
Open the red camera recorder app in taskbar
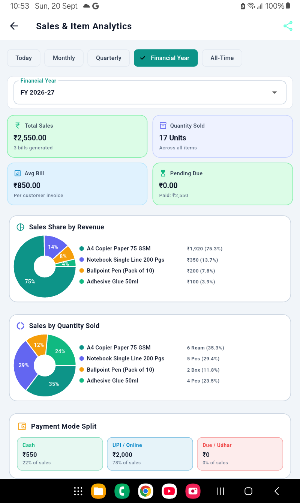pos(193,491)
